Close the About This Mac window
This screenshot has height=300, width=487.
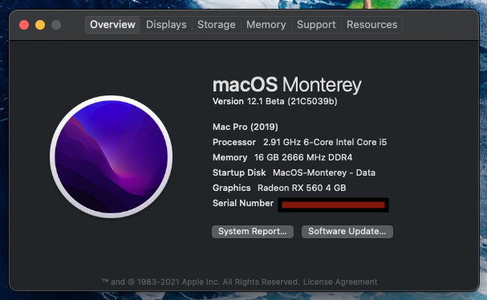click(x=24, y=25)
